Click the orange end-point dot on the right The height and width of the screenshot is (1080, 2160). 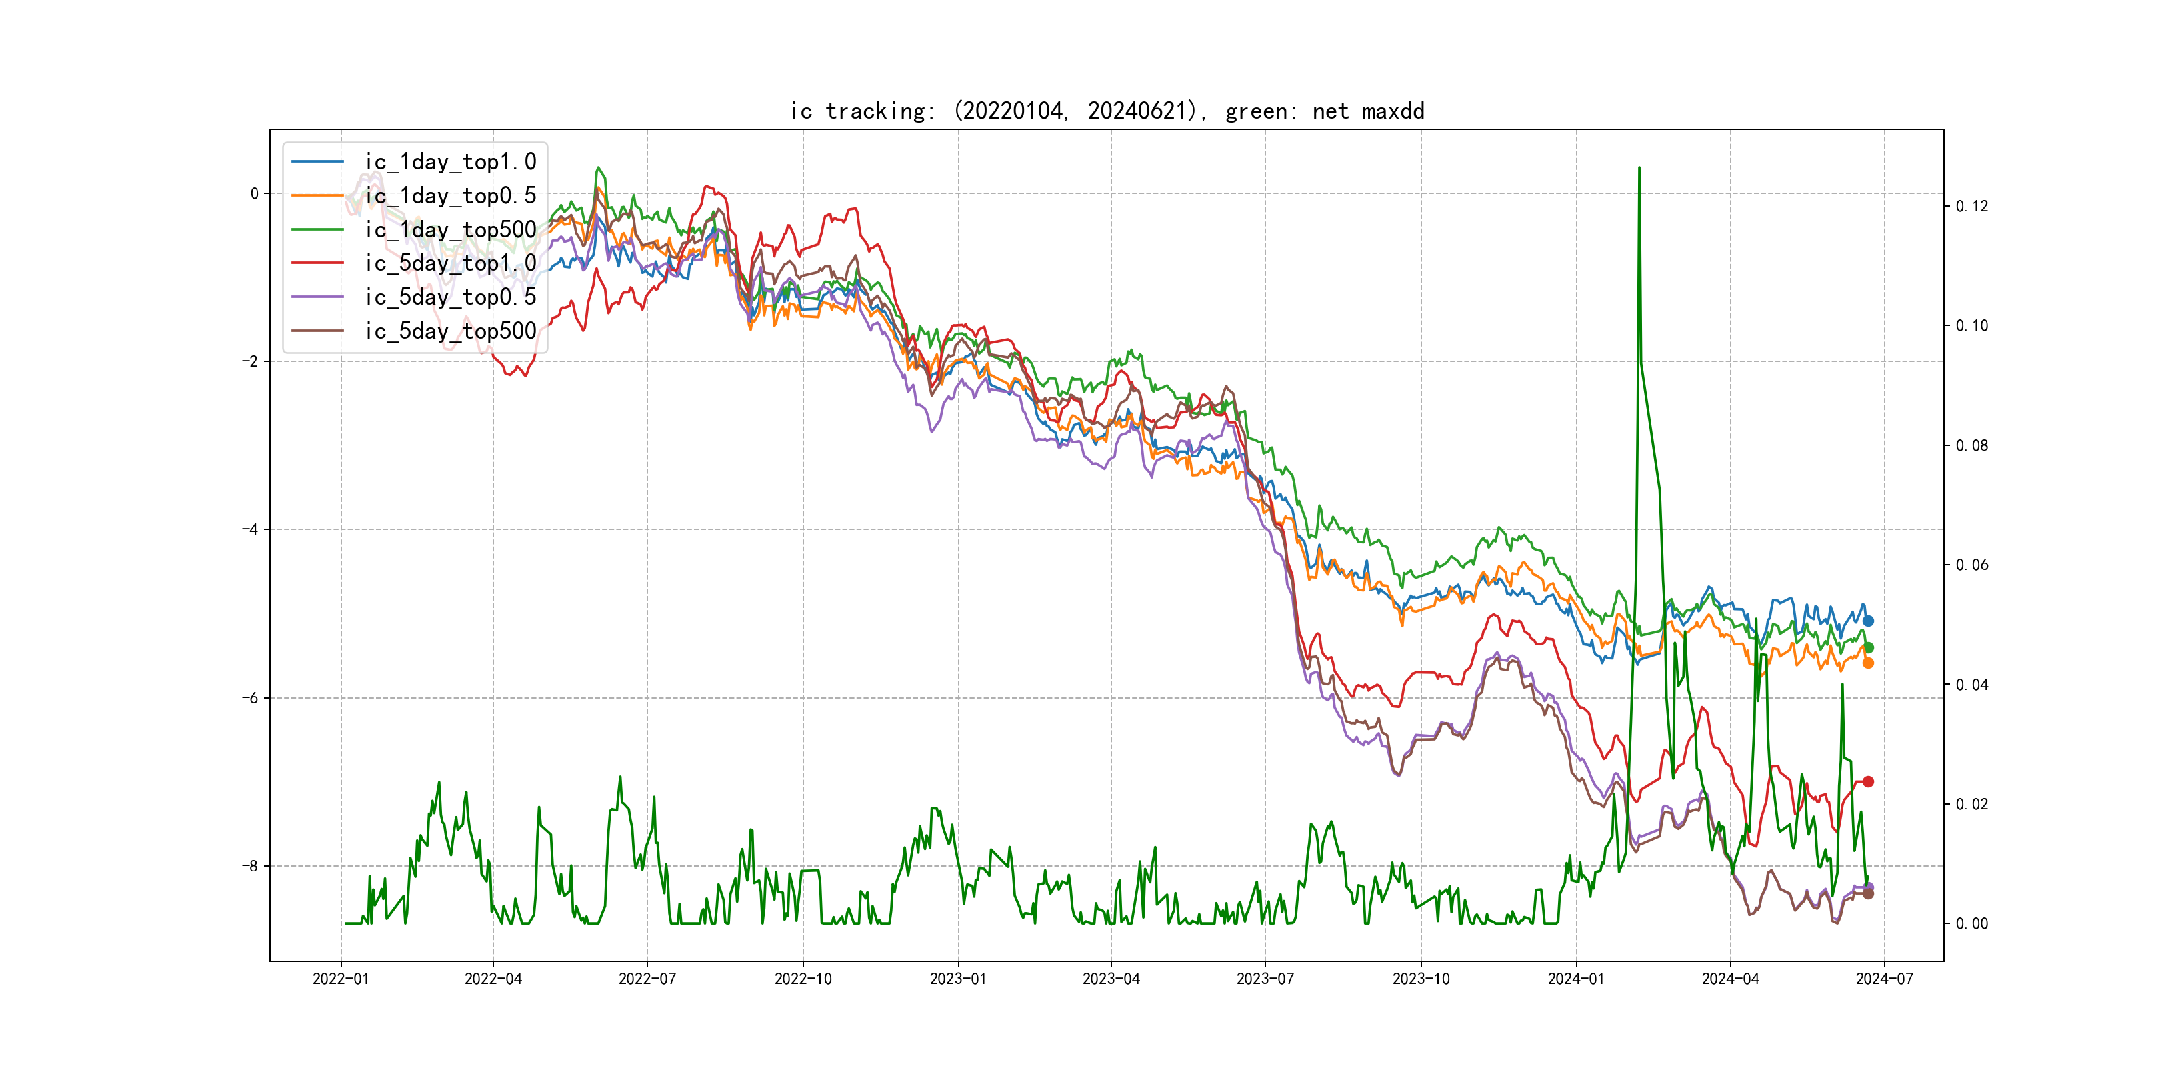1867,663
